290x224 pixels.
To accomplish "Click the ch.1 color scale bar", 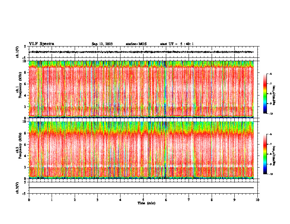I will point(265,94).
